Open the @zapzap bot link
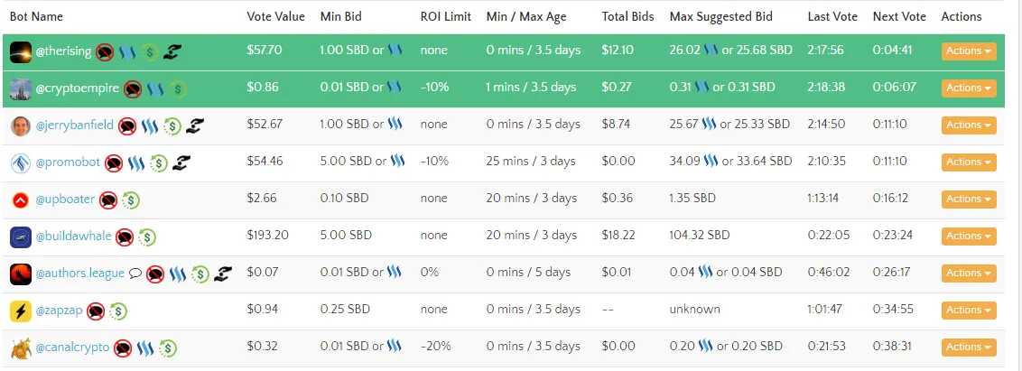 (x=60, y=311)
